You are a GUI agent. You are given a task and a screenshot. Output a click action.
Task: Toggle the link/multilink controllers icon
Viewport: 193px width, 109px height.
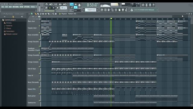76,7
